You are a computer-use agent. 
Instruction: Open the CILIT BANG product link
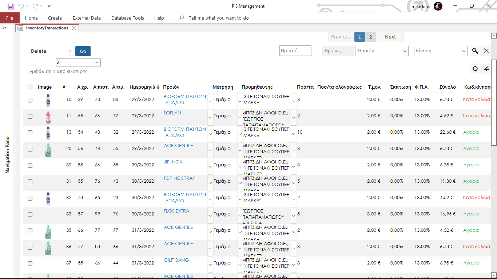coord(176,260)
